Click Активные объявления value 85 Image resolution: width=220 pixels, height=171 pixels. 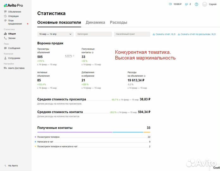(39, 80)
